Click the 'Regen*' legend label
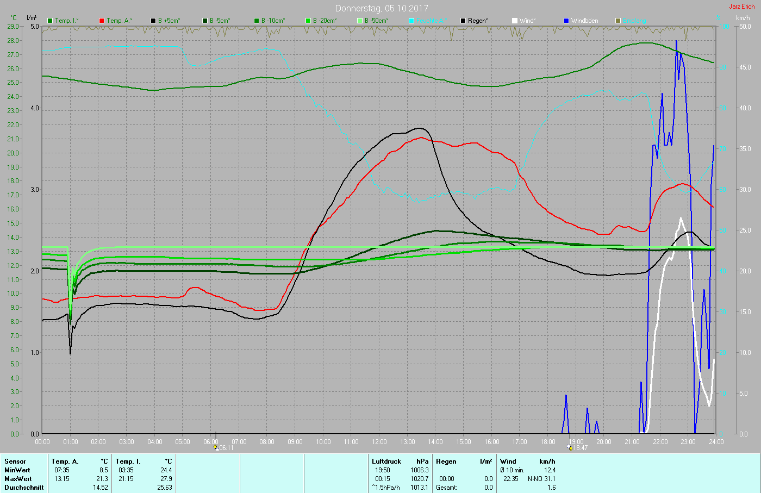The image size is (761, 493). click(x=478, y=21)
